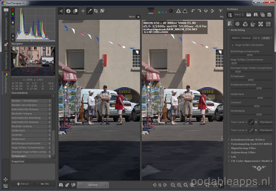This screenshot has height=191, width=276.
Task: Toggle focus mask round icon
Action: pos(171,11)
